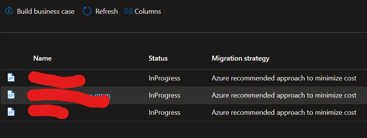Click the InProgress status in the last row
Viewport: 367px width, 138px height.
[165, 112]
